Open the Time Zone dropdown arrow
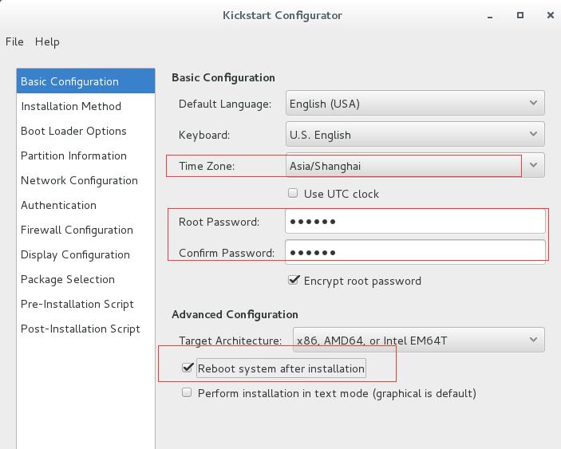 click(533, 165)
